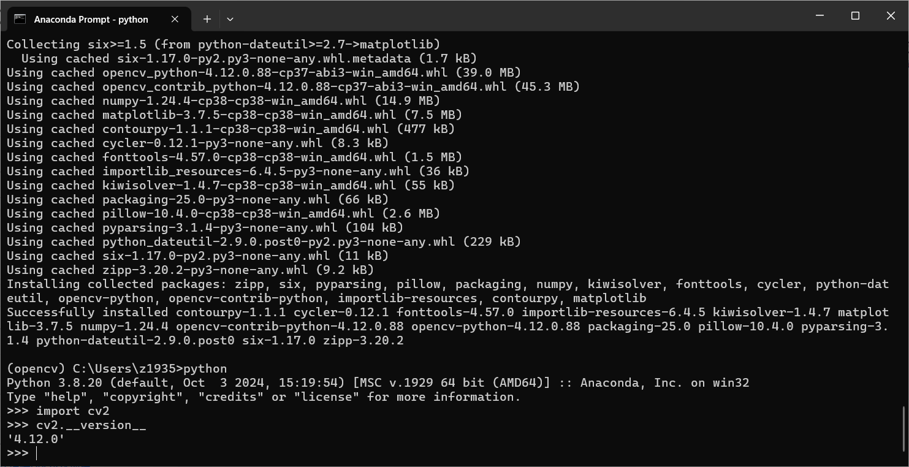Open a new terminal tab with the plus button

207,19
